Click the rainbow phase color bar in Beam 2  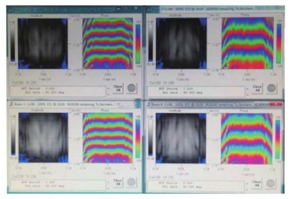pos(279,44)
